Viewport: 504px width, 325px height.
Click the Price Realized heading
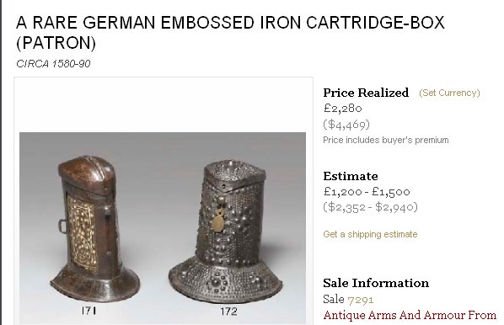point(366,93)
